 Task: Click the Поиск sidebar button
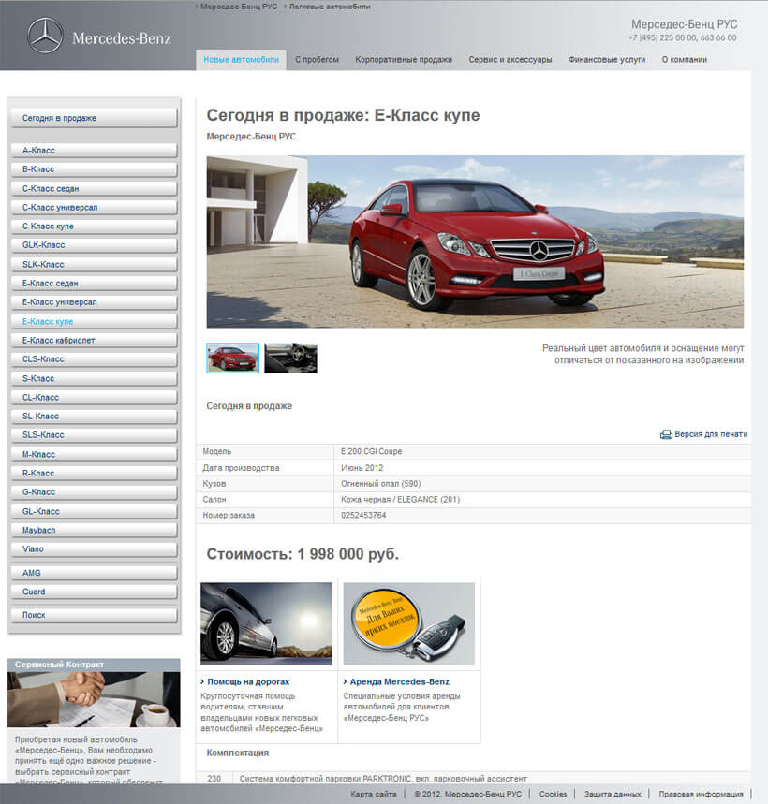94,615
